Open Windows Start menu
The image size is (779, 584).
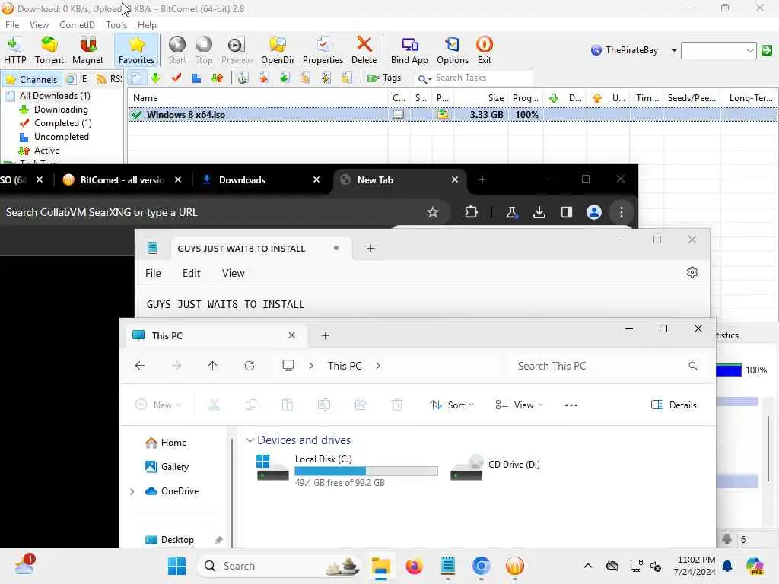pos(176,566)
